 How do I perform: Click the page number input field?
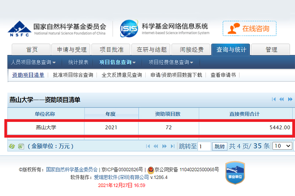[204, 146]
